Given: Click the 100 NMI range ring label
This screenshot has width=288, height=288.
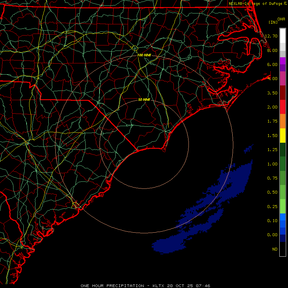Looking at the screenshot, I should click(x=144, y=55).
